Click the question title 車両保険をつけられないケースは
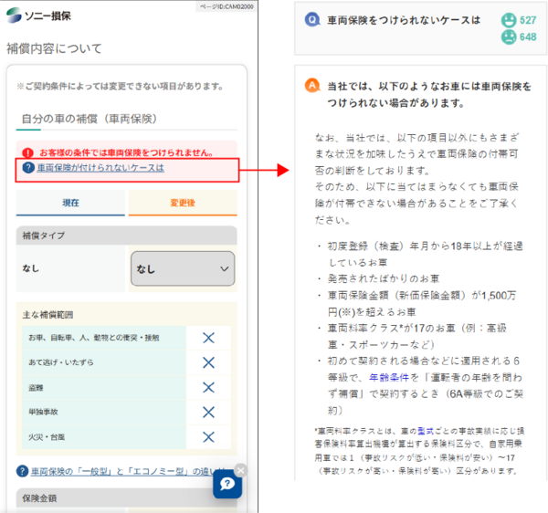 404,20
